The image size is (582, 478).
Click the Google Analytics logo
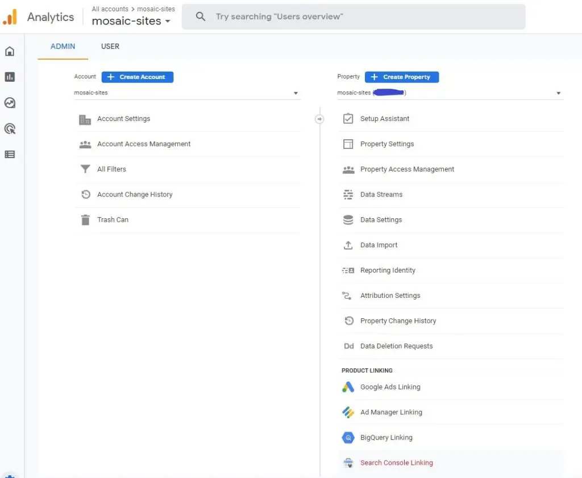(10, 16)
